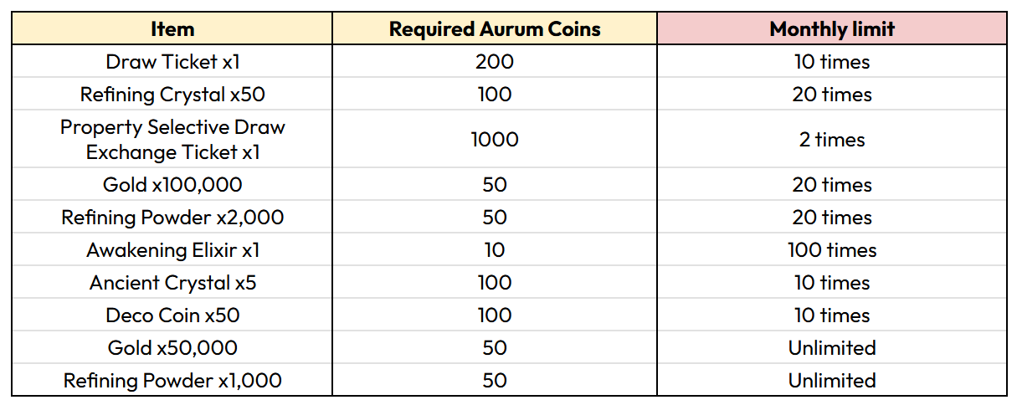Select the 1000 Aurum Coins cost cell

(x=495, y=140)
